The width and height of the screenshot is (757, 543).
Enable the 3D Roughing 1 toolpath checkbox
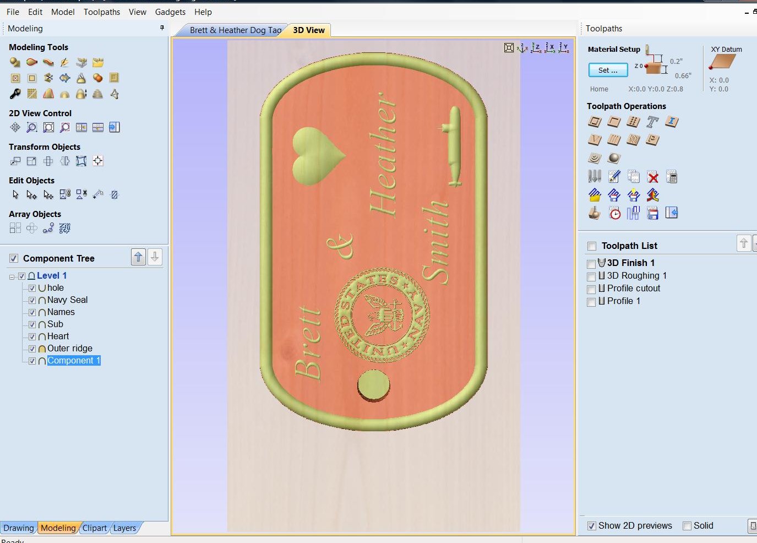click(x=591, y=276)
